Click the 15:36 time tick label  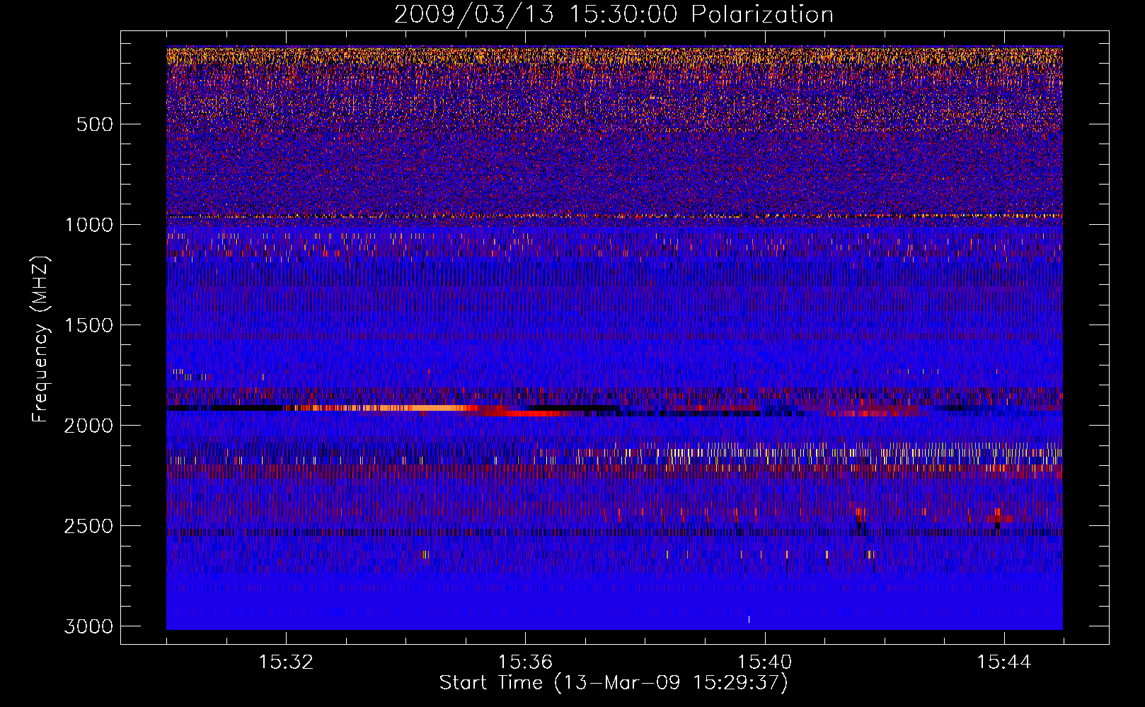coord(525,662)
